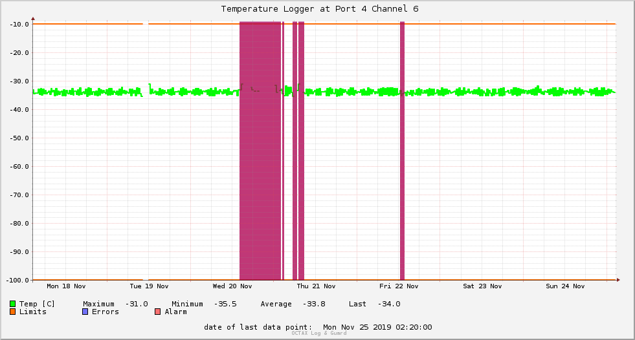This screenshot has height=340, width=635.
Task: Click the -50.0 y-axis label
Action: pos(19,138)
